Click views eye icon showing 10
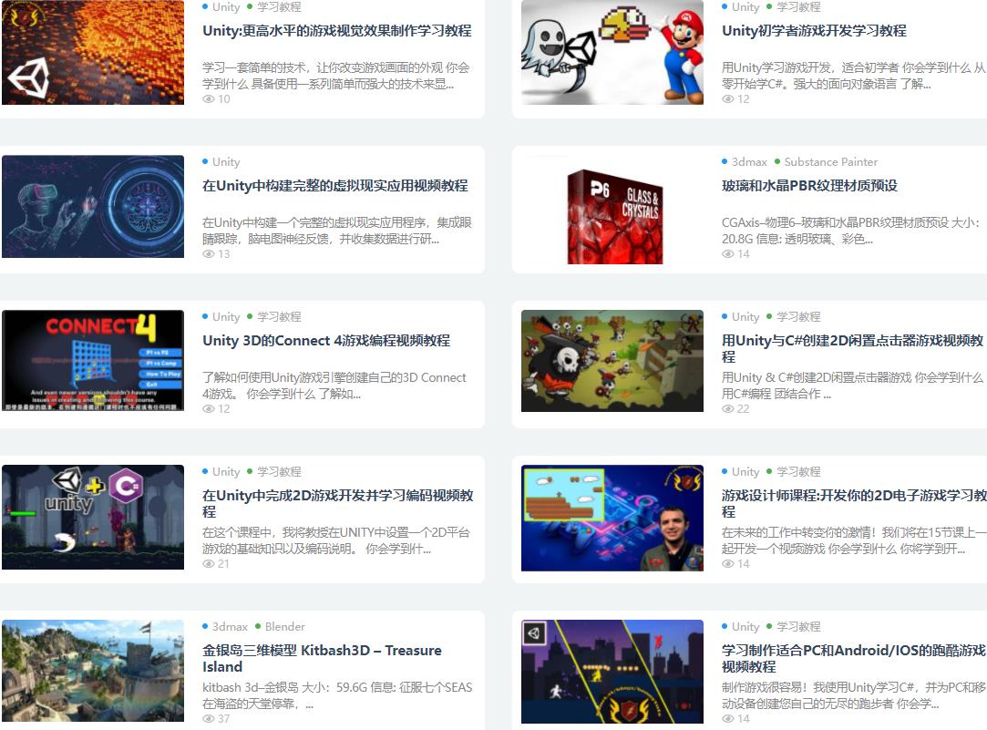987x730 pixels. (x=209, y=99)
